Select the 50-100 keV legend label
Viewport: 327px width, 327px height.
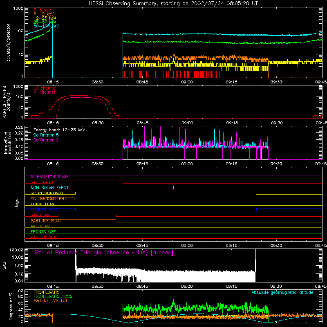pyautogui.click(x=46, y=26)
